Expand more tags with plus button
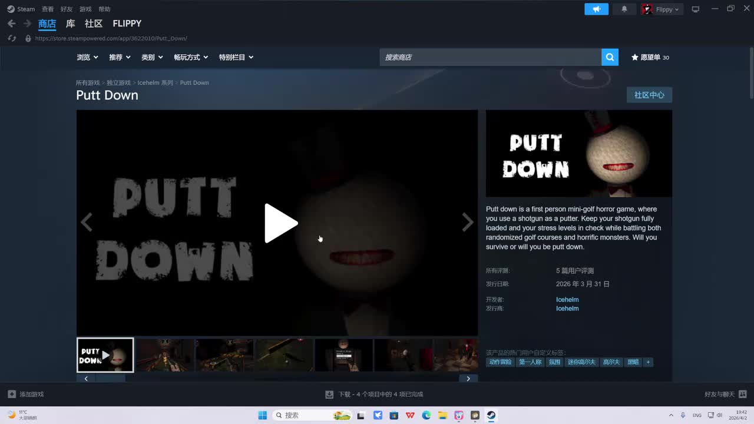Image resolution: width=754 pixels, height=424 pixels. pos(648,362)
